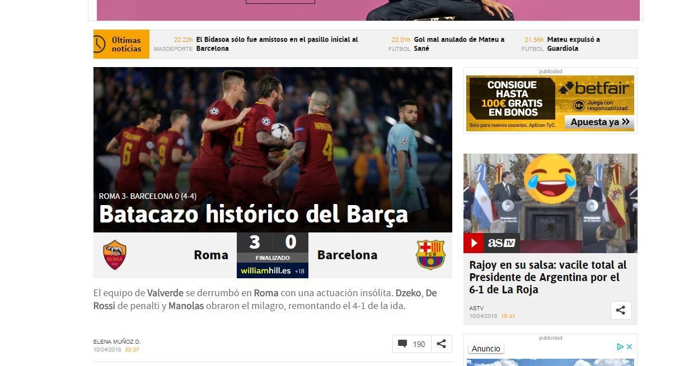This screenshot has height=366, width=684.
Task: Click the 'Anuncio' label on the bottom ad
Action: click(x=486, y=349)
